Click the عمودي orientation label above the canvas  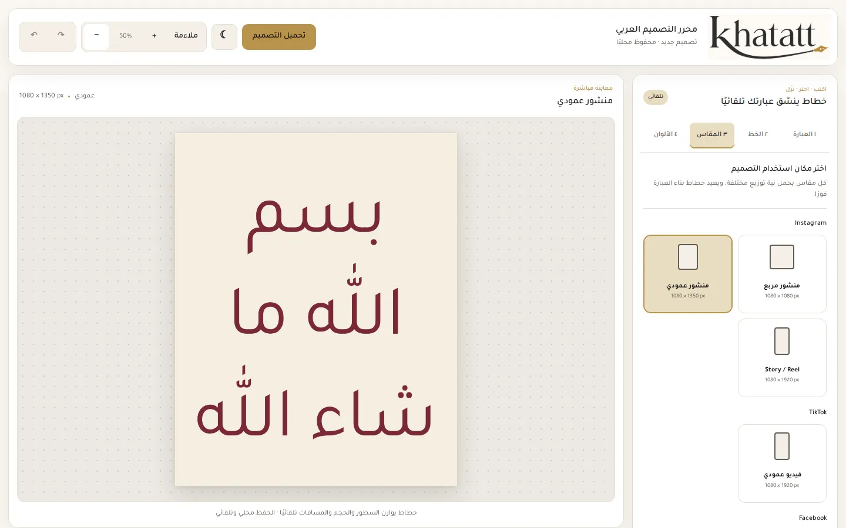click(x=85, y=96)
